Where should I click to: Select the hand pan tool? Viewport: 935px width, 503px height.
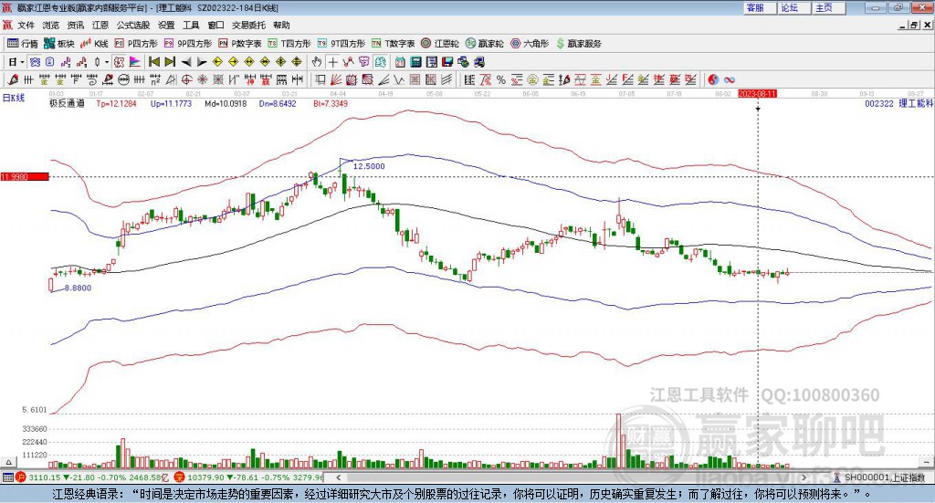coord(317,62)
